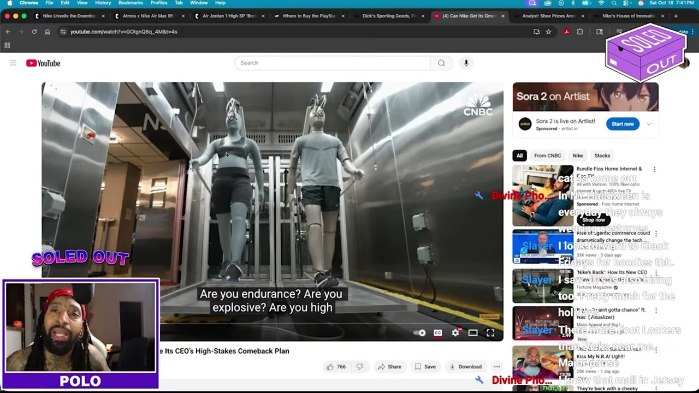This screenshot has width=699, height=393.
Task: Open Kiss My N.B.A! Ugh video thumbnail
Action: click(x=543, y=362)
